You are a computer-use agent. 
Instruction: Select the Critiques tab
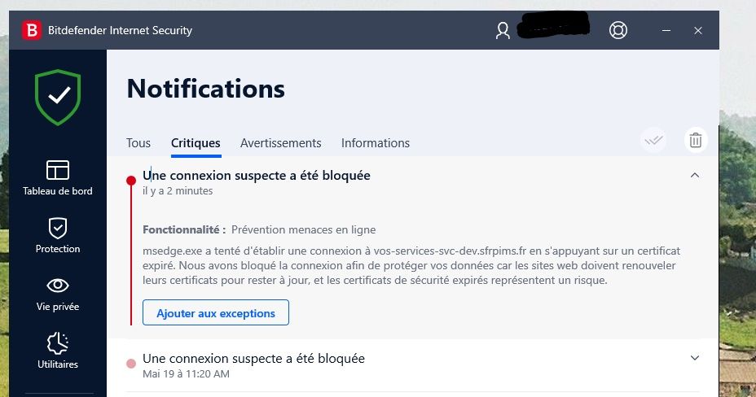click(x=196, y=143)
